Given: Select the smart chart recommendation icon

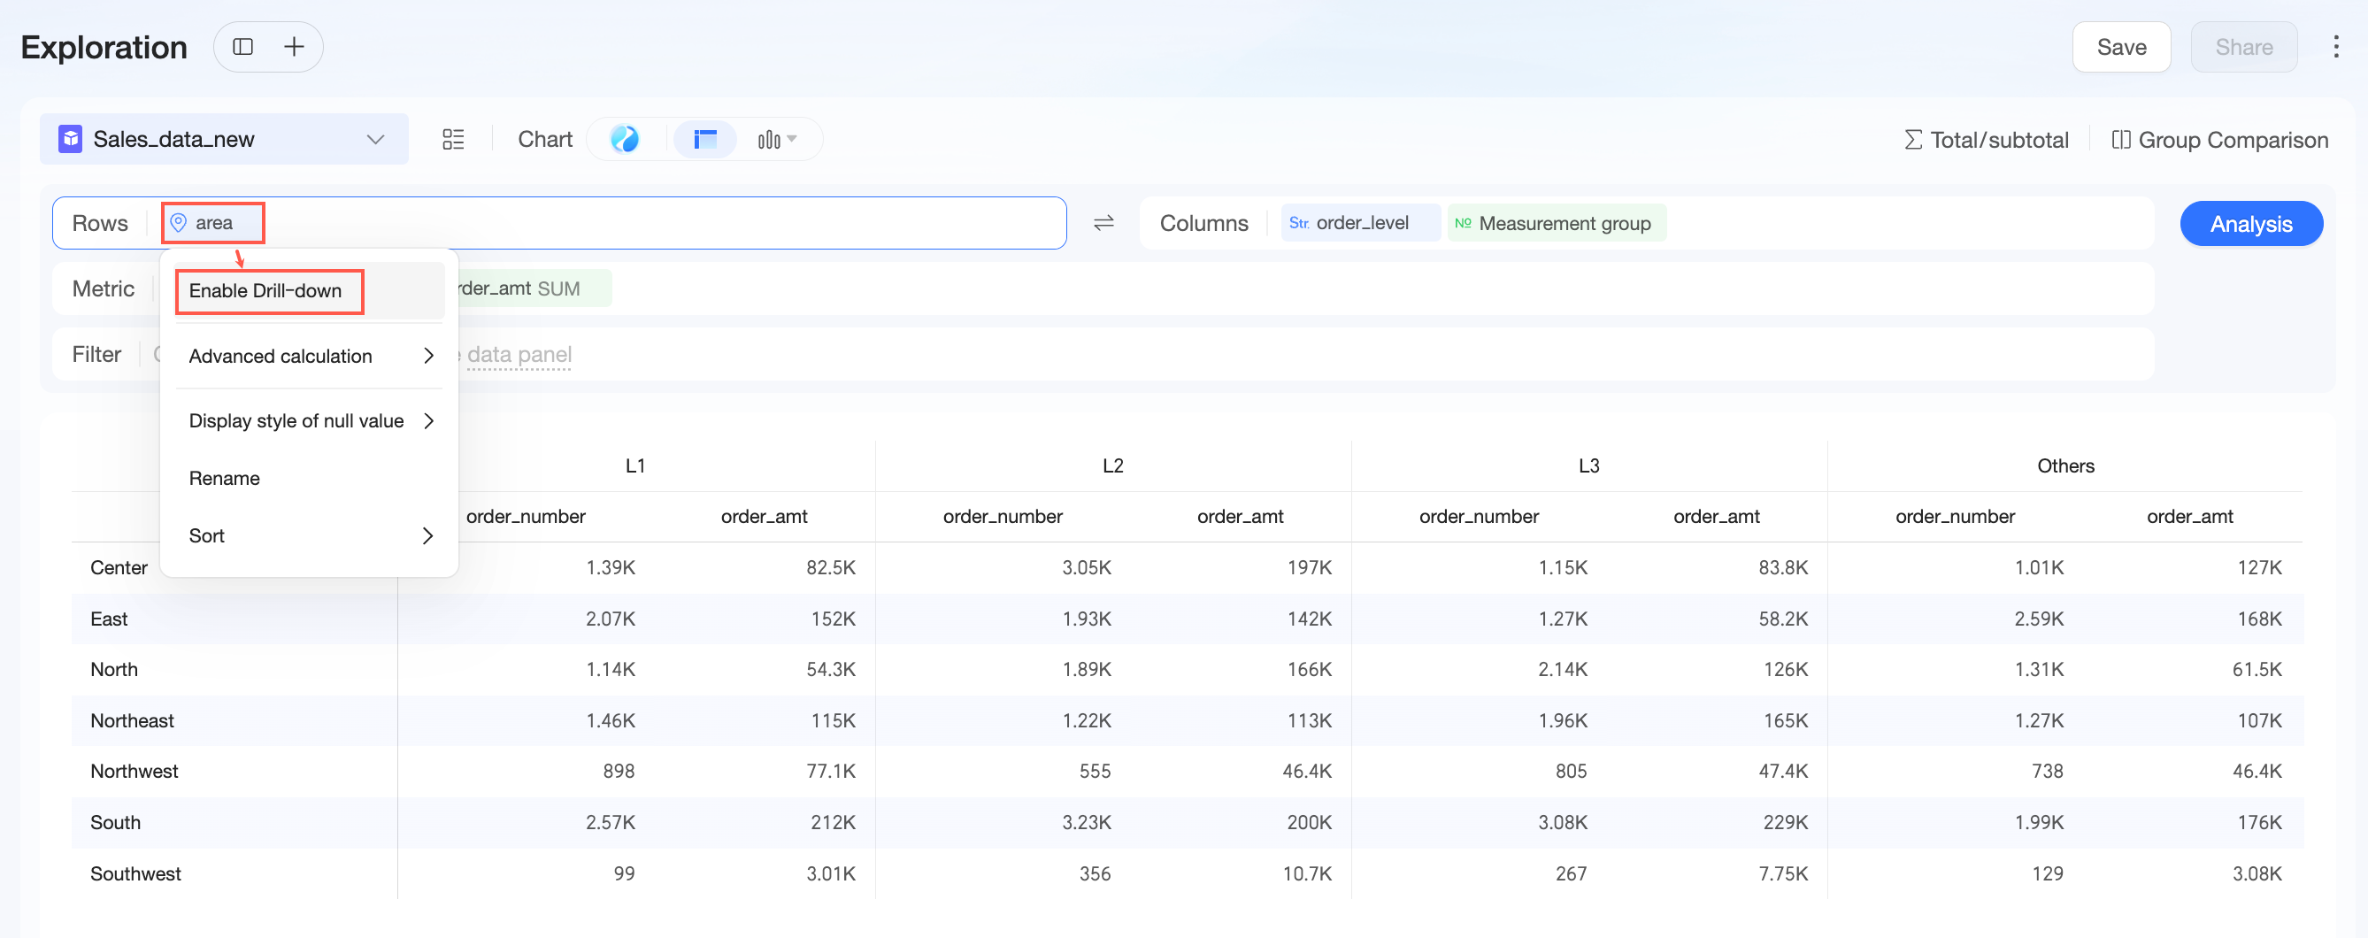Looking at the screenshot, I should (625, 140).
